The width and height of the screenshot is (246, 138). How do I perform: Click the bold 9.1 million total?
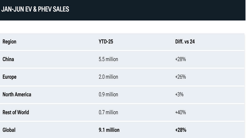(109, 130)
